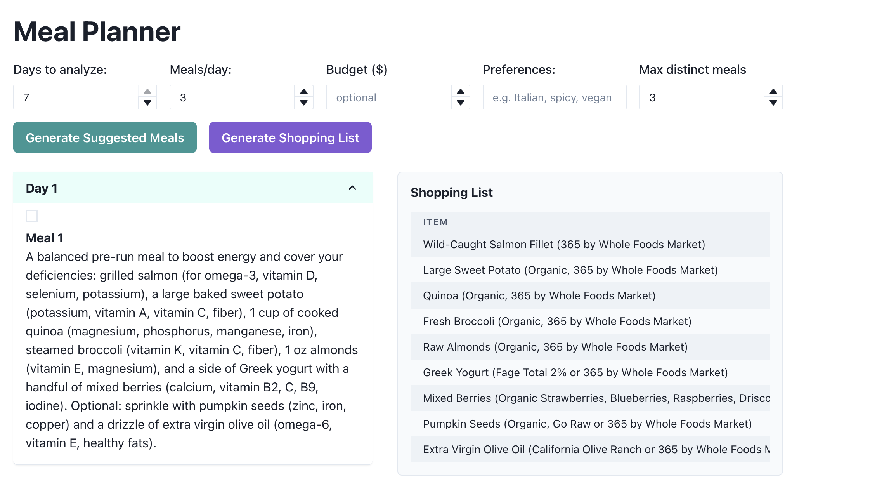Raise Budget value with up arrow

pos(461,92)
